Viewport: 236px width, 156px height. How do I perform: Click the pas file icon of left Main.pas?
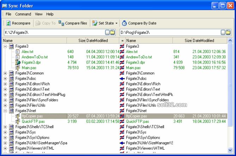pyautogui.click(x=18, y=68)
